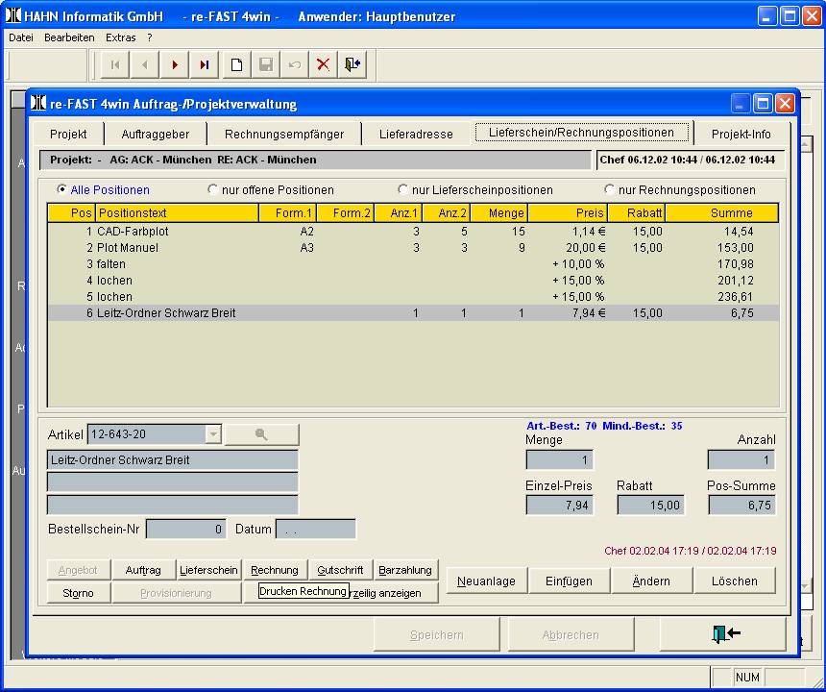
Task: Jump to last record icon
Action: coord(205,64)
